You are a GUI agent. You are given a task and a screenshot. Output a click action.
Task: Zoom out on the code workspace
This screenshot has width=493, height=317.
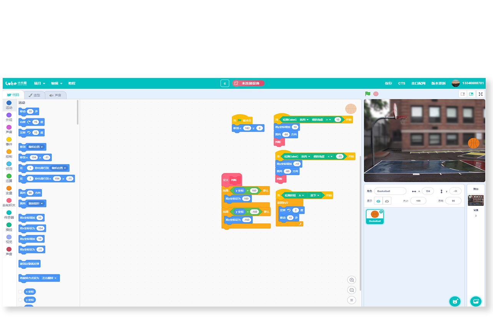click(351, 290)
